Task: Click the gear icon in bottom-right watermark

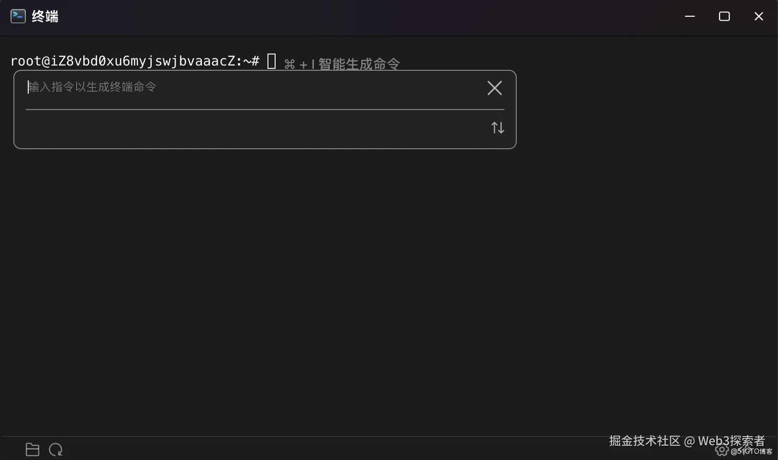Action: 722,450
